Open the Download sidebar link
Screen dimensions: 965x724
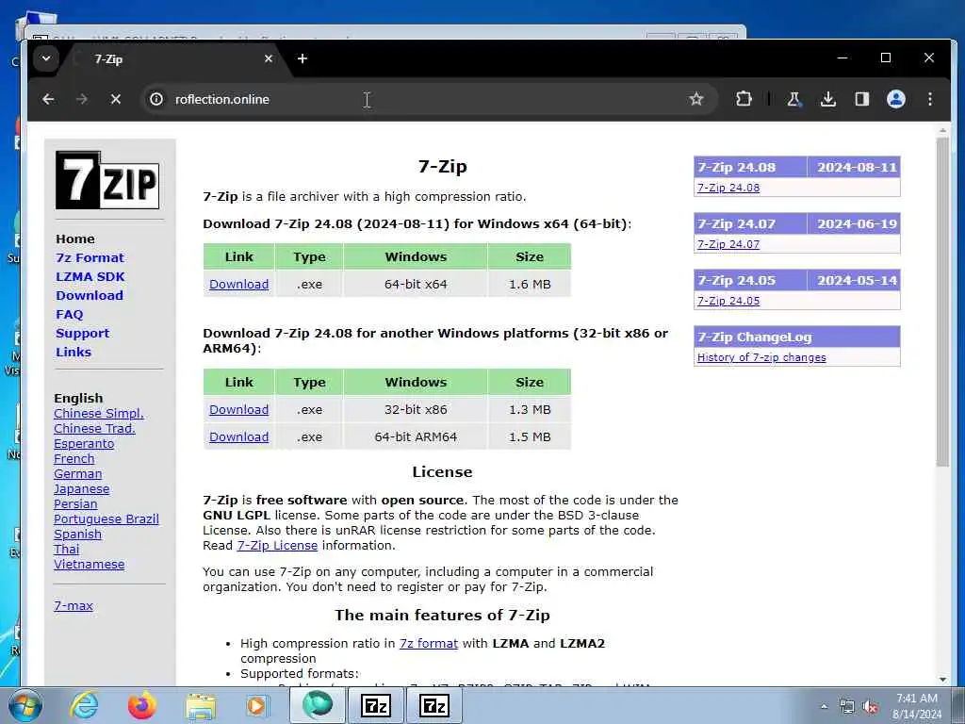point(90,295)
